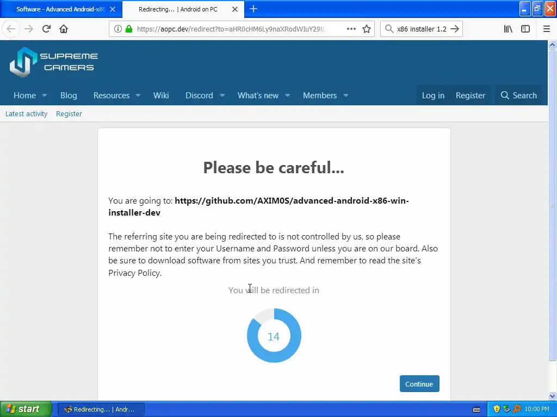The width and height of the screenshot is (557, 417).
Task: Open the Home menu item
Action: click(24, 96)
